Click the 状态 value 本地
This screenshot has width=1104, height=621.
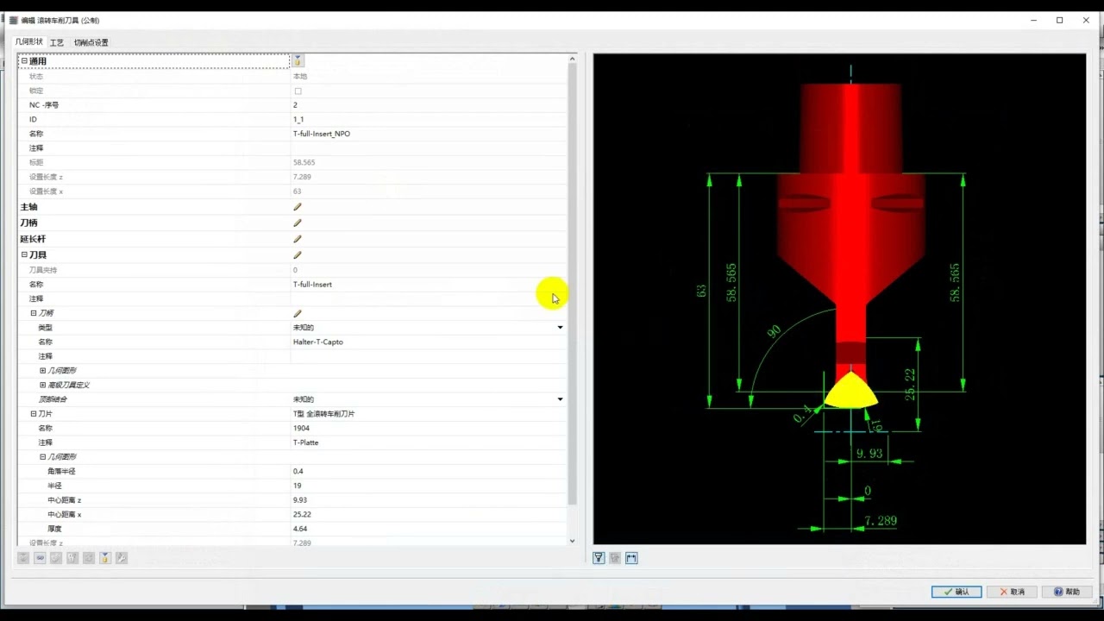(300, 76)
